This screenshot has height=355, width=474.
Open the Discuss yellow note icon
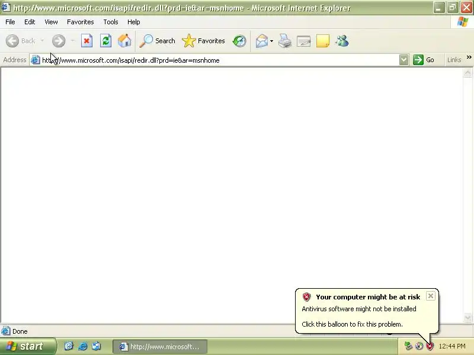click(x=322, y=41)
